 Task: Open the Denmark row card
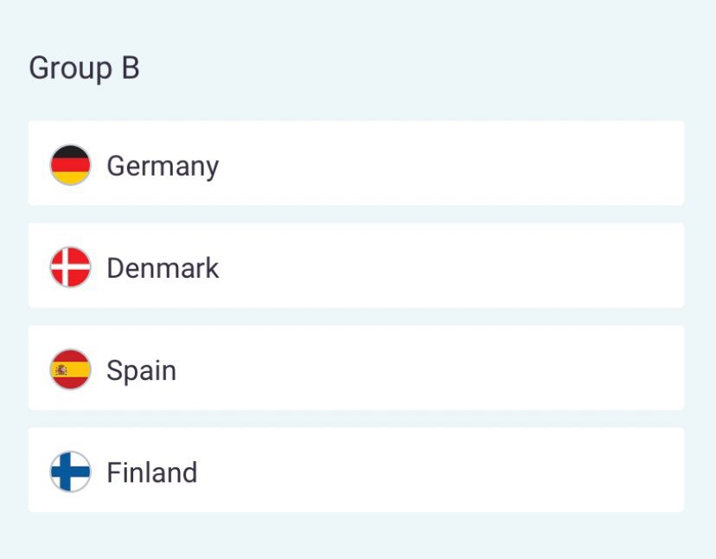432,266
